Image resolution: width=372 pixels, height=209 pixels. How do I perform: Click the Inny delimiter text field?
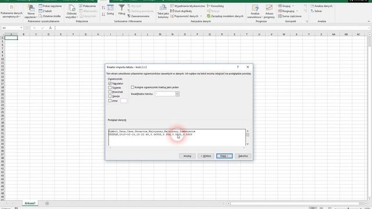point(123,100)
